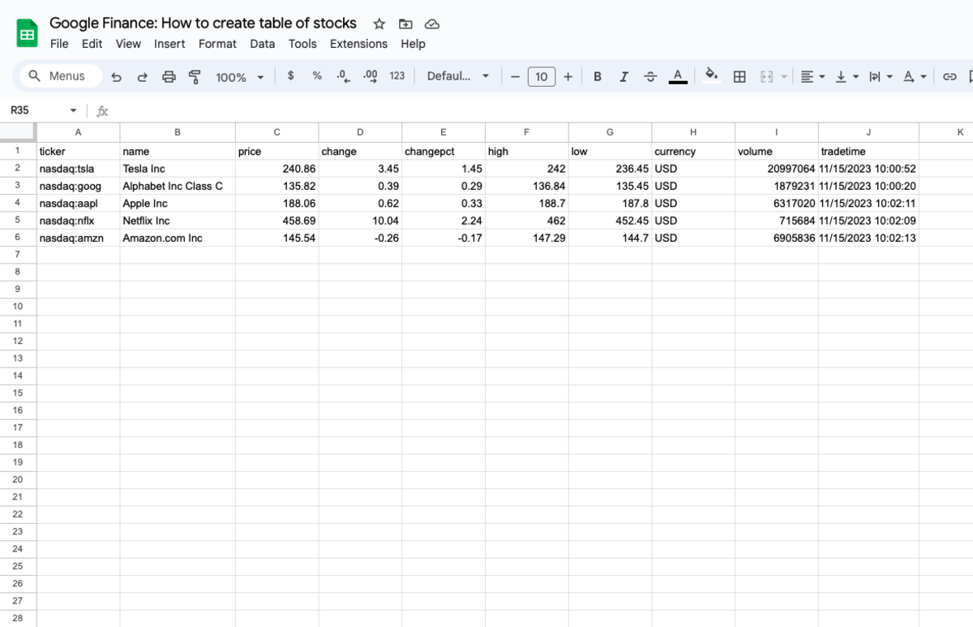Select the cell containing Netflix Inc
The image size is (973, 627).
point(177,221)
